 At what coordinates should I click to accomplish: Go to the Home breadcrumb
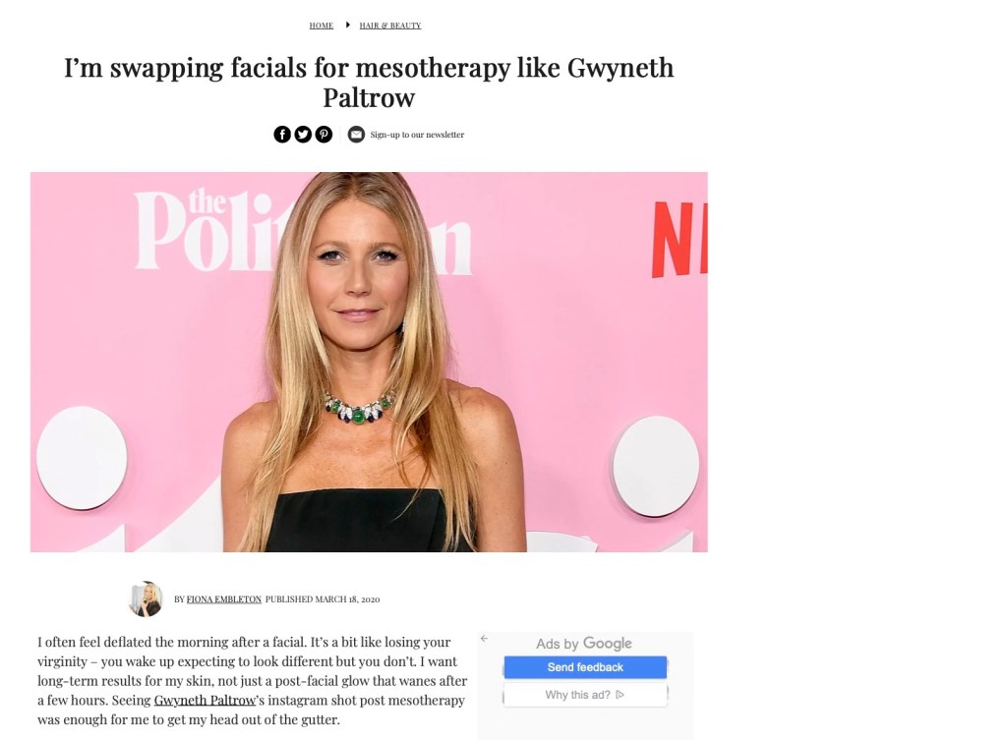tap(322, 26)
